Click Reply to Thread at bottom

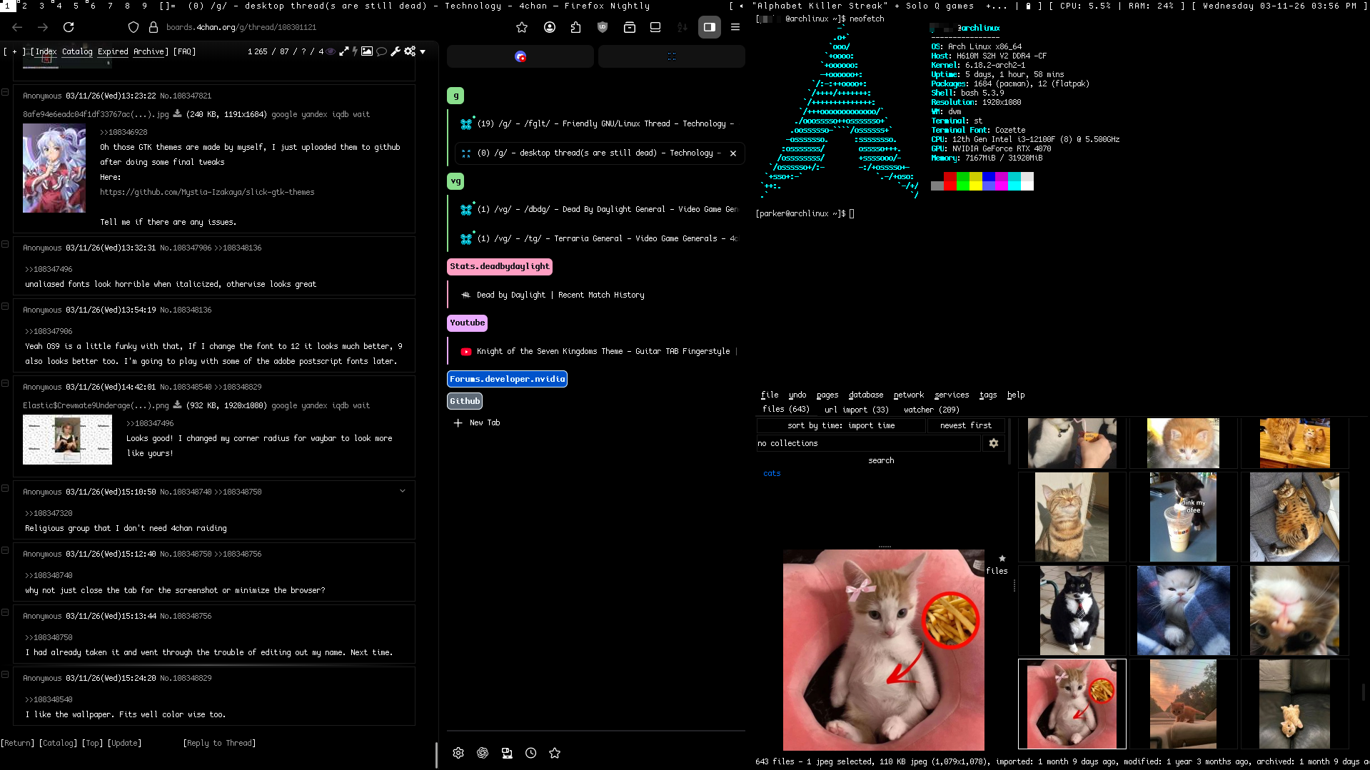[220, 743]
